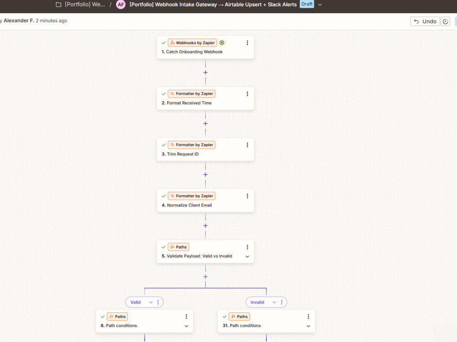This screenshot has height=342, width=457.
Task: Add step after Catch Onboarding Webhook
Action: click(206, 73)
